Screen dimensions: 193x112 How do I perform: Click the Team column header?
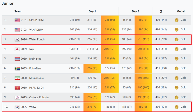(18, 11)
